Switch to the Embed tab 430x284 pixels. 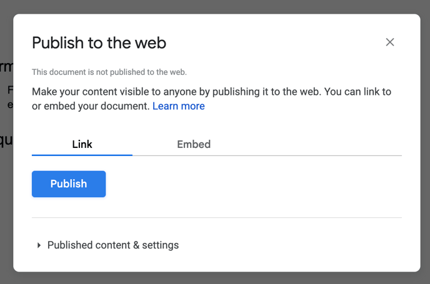pyautogui.click(x=194, y=144)
